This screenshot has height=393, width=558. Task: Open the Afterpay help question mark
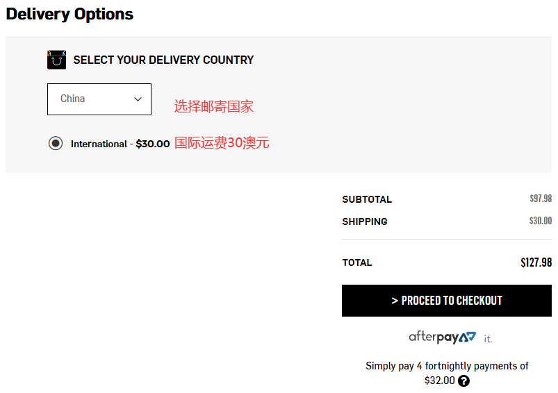pyautogui.click(x=463, y=381)
